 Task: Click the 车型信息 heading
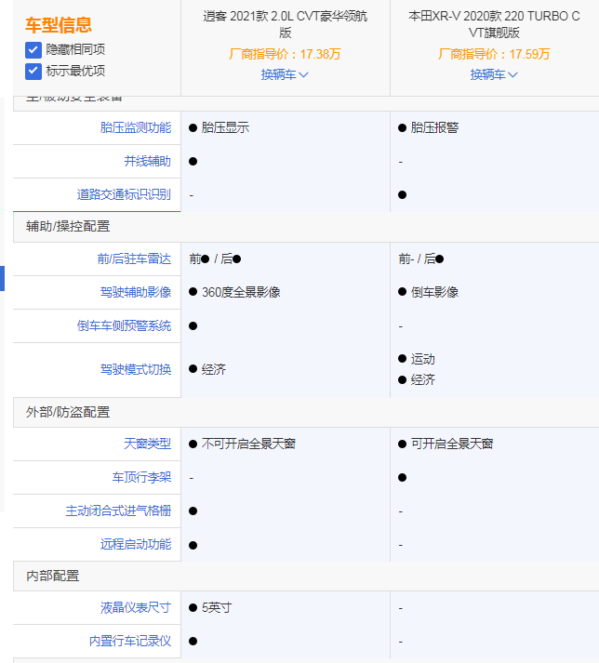point(59,25)
